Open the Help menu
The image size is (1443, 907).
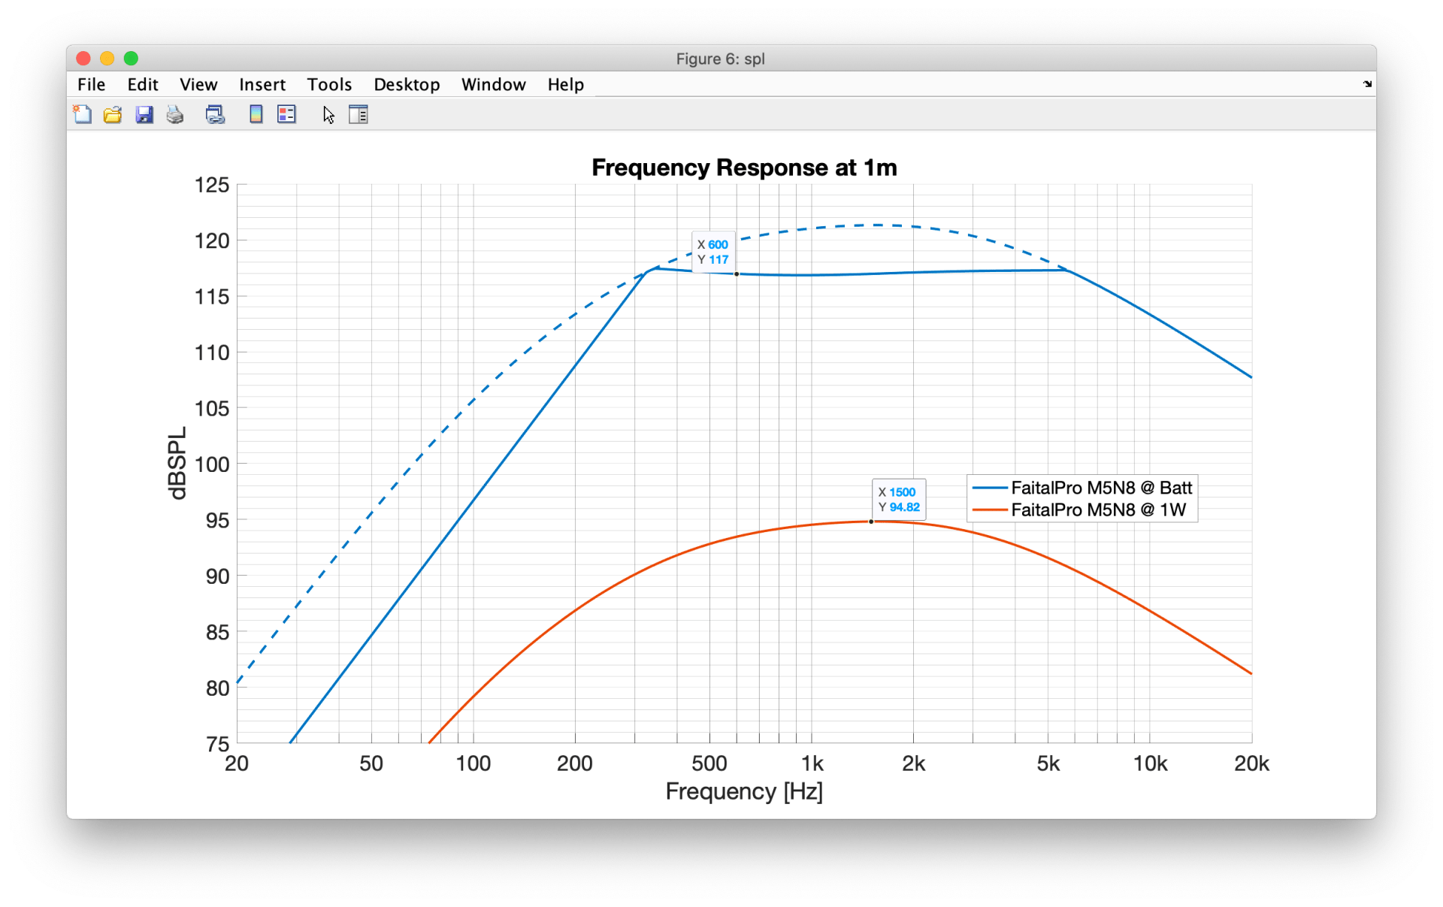565,85
